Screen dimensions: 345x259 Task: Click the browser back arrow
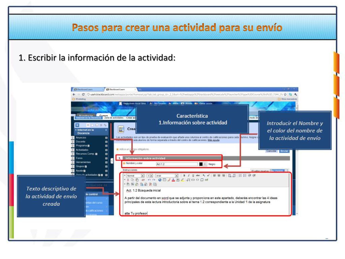pyautogui.click(x=74, y=94)
